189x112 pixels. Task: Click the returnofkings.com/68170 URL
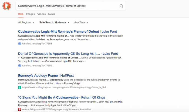pyautogui.click(x=57, y=109)
